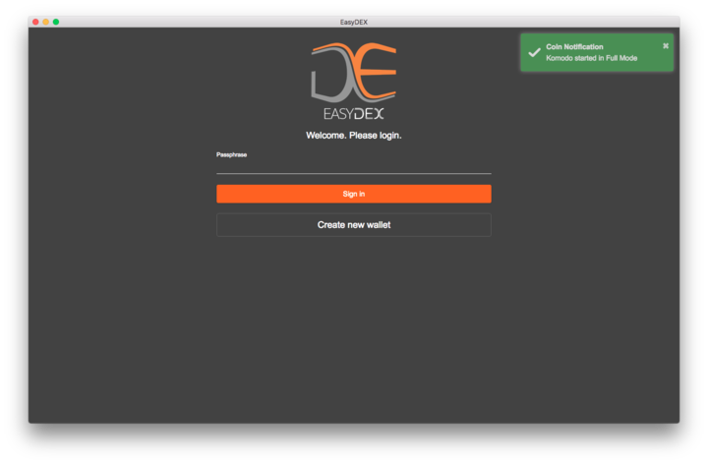The height and width of the screenshot is (464, 708).
Task: Open the Create new wallet button
Action: (x=354, y=225)
